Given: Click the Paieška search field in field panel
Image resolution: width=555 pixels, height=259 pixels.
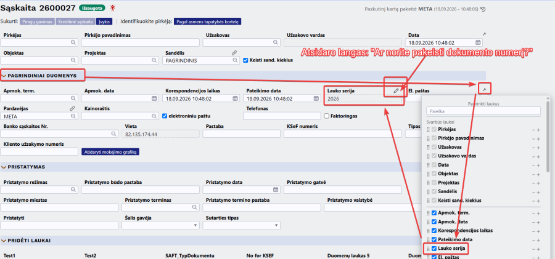Looking at the screenshot, I should (x=483, y=111).
